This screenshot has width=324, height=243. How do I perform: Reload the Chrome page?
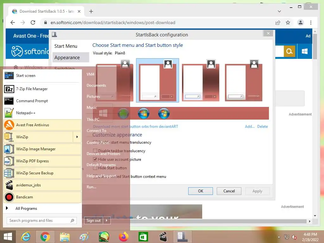(33, 22)
